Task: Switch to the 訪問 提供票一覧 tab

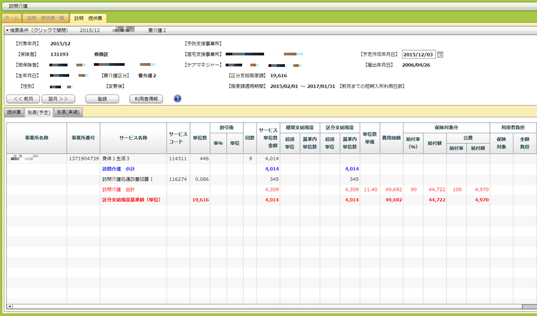Action: coord(47,18)
